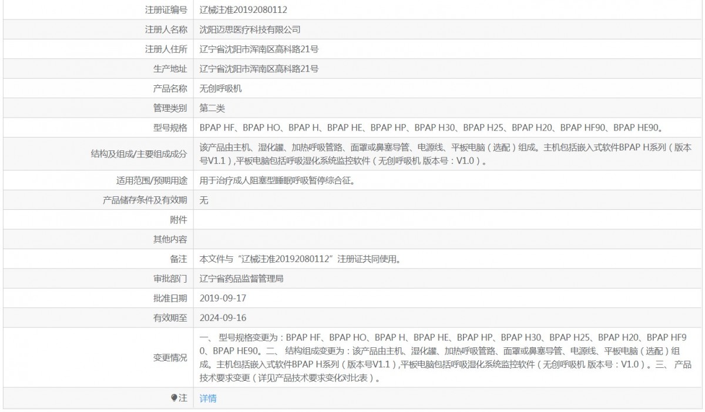Select management category value 第二类
This screenshot has height=412, width=705.
click(x=213, y=108)
